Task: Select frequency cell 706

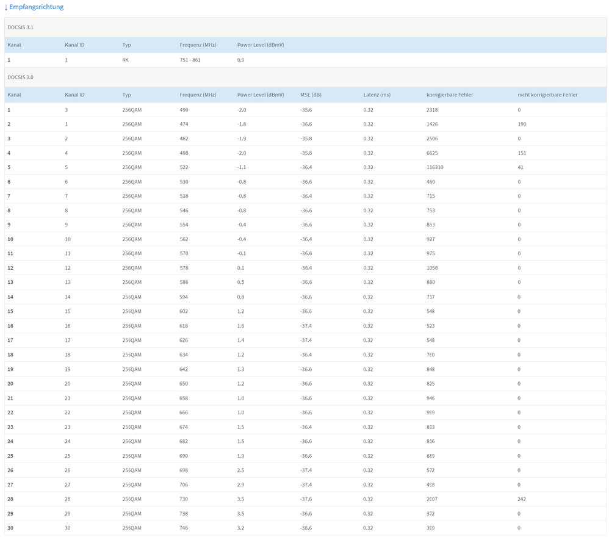Action: click(184, 485)
